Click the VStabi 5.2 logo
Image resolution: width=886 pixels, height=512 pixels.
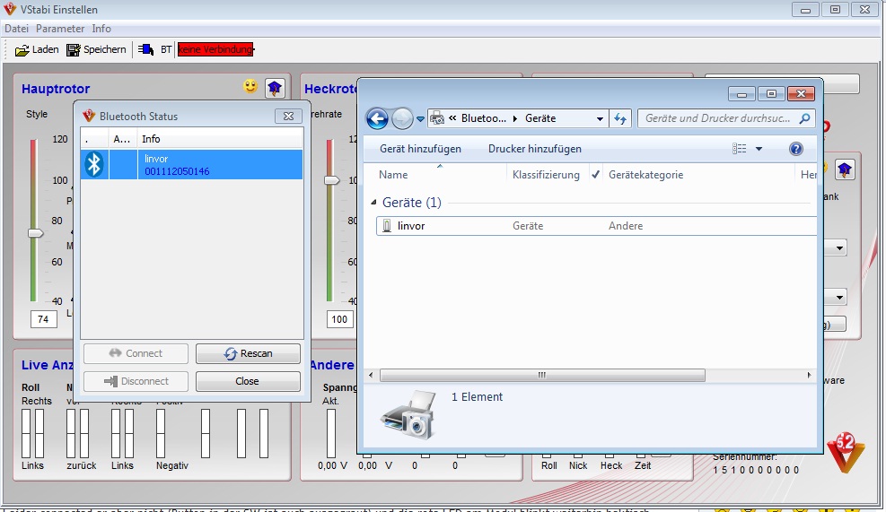coord(846,453)
